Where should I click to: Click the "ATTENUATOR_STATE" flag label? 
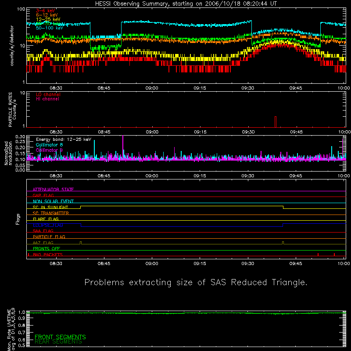coord(53,190)
